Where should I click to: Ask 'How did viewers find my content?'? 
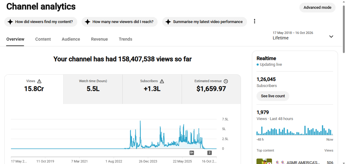(x=41, y=22)
